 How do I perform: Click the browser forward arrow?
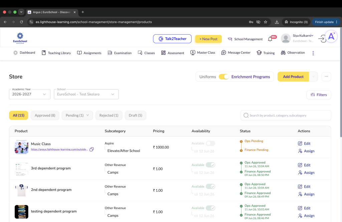tap(13, 22)
